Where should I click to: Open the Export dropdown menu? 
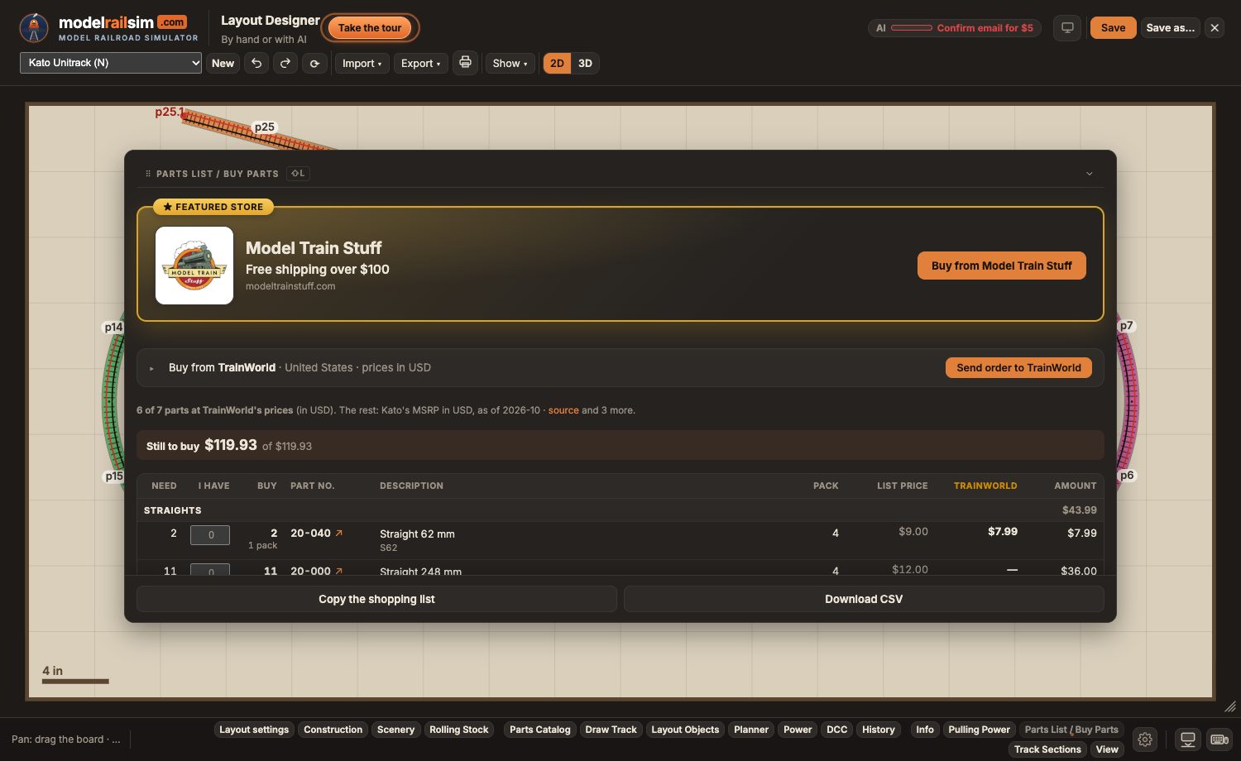pyautogui.click(x=420, y=63)
